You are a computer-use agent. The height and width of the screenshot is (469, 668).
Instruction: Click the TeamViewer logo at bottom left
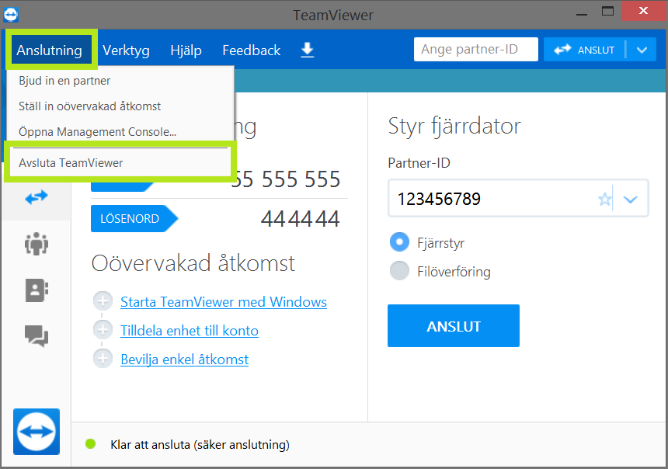point(36,431)
